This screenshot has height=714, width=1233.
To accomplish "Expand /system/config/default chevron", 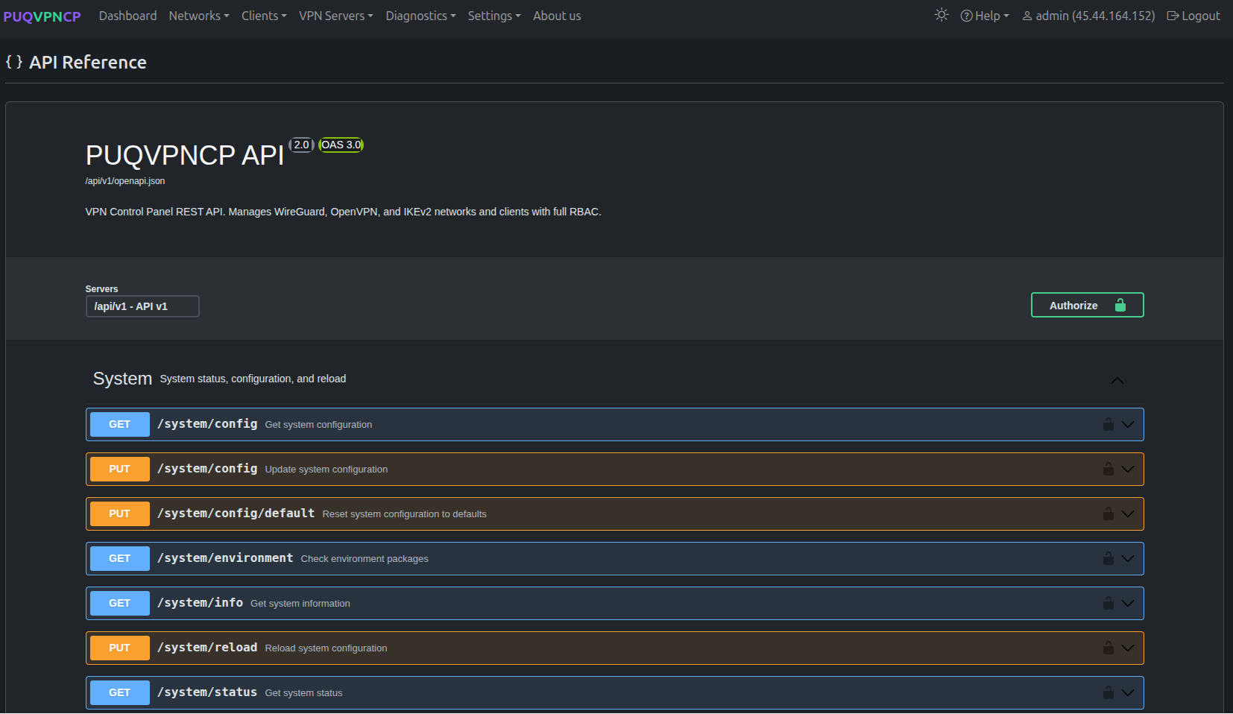I will point(1128,514).
